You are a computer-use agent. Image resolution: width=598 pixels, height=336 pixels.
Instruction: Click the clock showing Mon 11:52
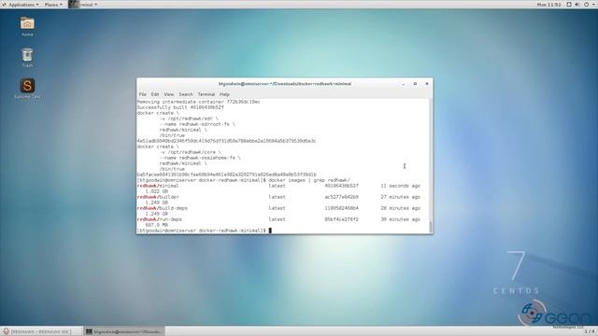(548, 5)
